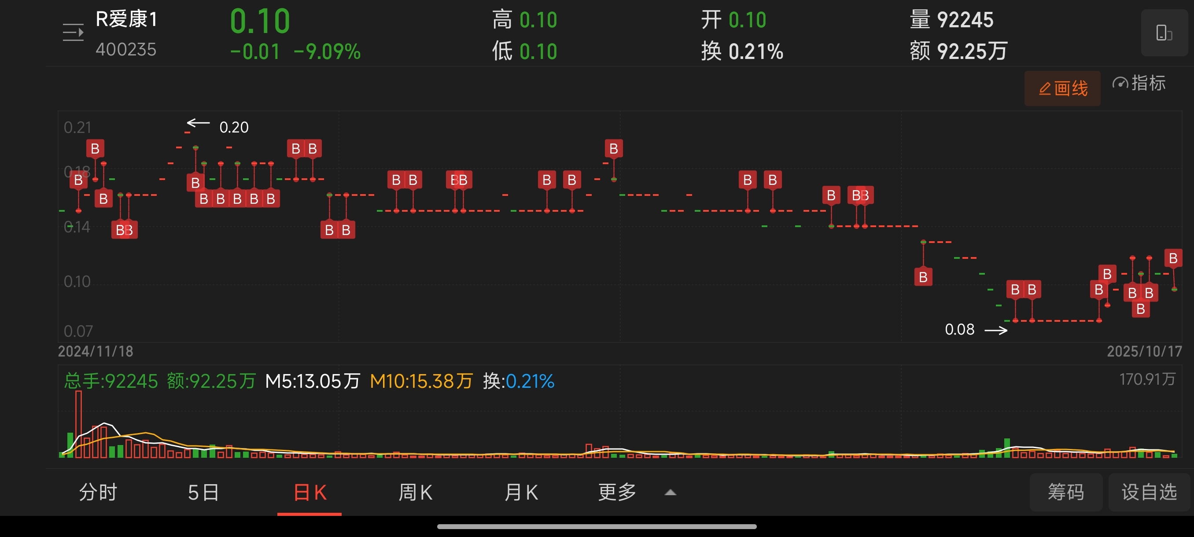Screen dimensions: 1194x537
Task: Select the 日K daily candlestick tab
Action: (x=310, y=492)
